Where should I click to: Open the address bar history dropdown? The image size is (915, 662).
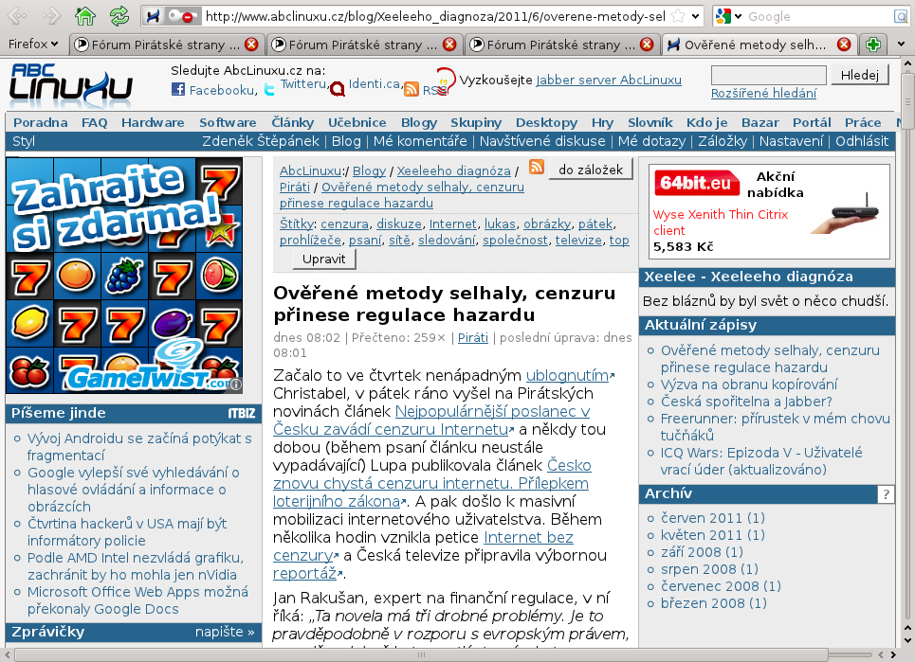coord(695,16)
